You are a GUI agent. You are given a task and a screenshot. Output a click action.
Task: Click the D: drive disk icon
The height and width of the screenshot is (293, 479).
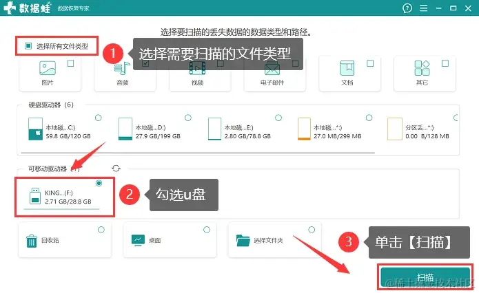[x=125, y=129]
